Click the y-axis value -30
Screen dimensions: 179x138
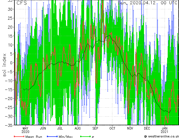tap(9, 116)
